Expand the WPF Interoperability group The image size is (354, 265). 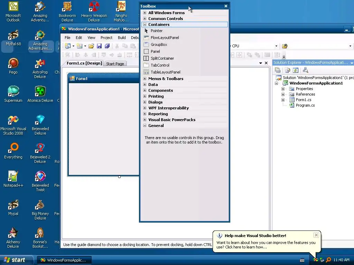[145, 108]
